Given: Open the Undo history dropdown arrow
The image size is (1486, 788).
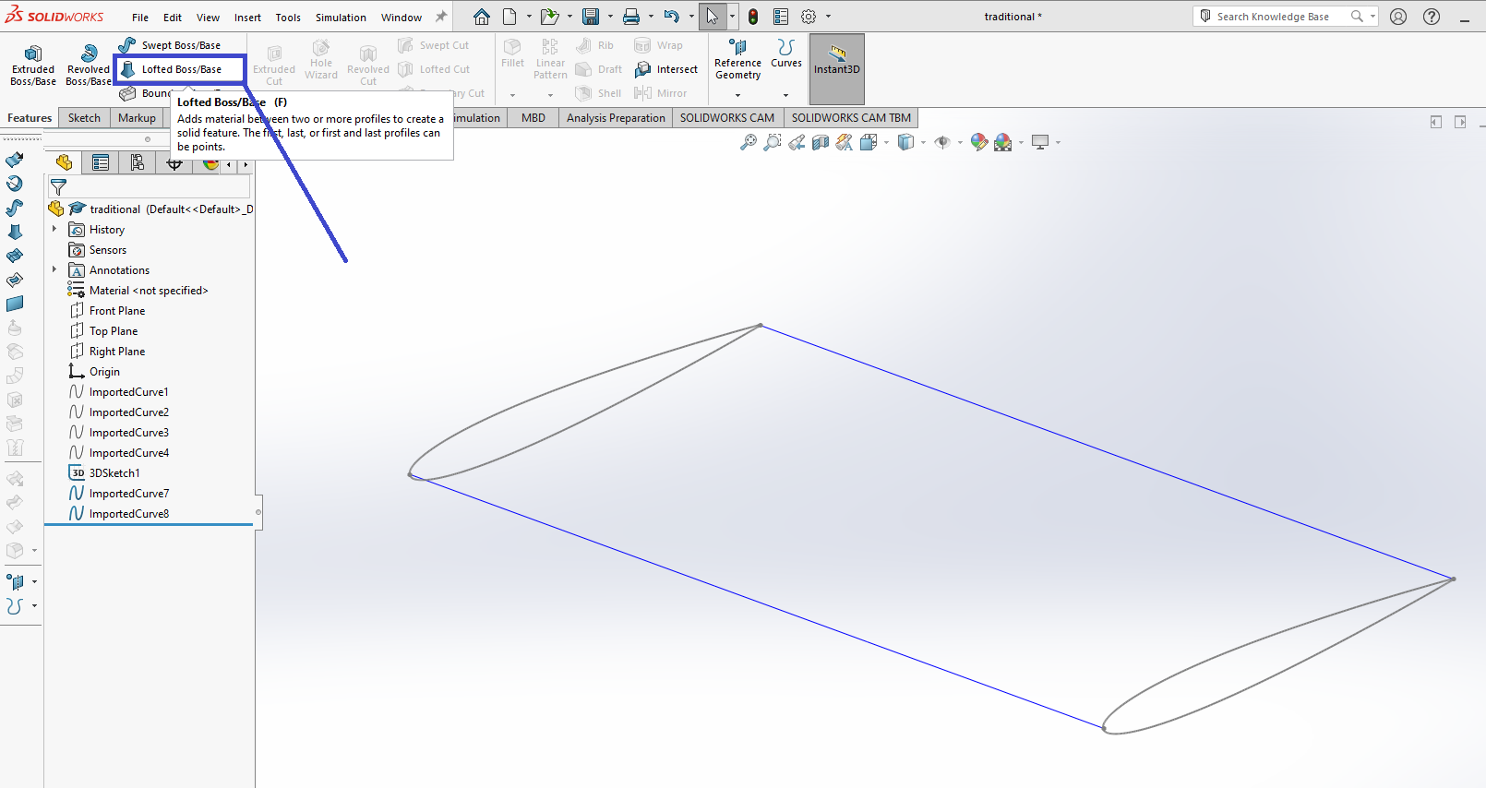Looking at the screenshot, I should pos(691,17).
